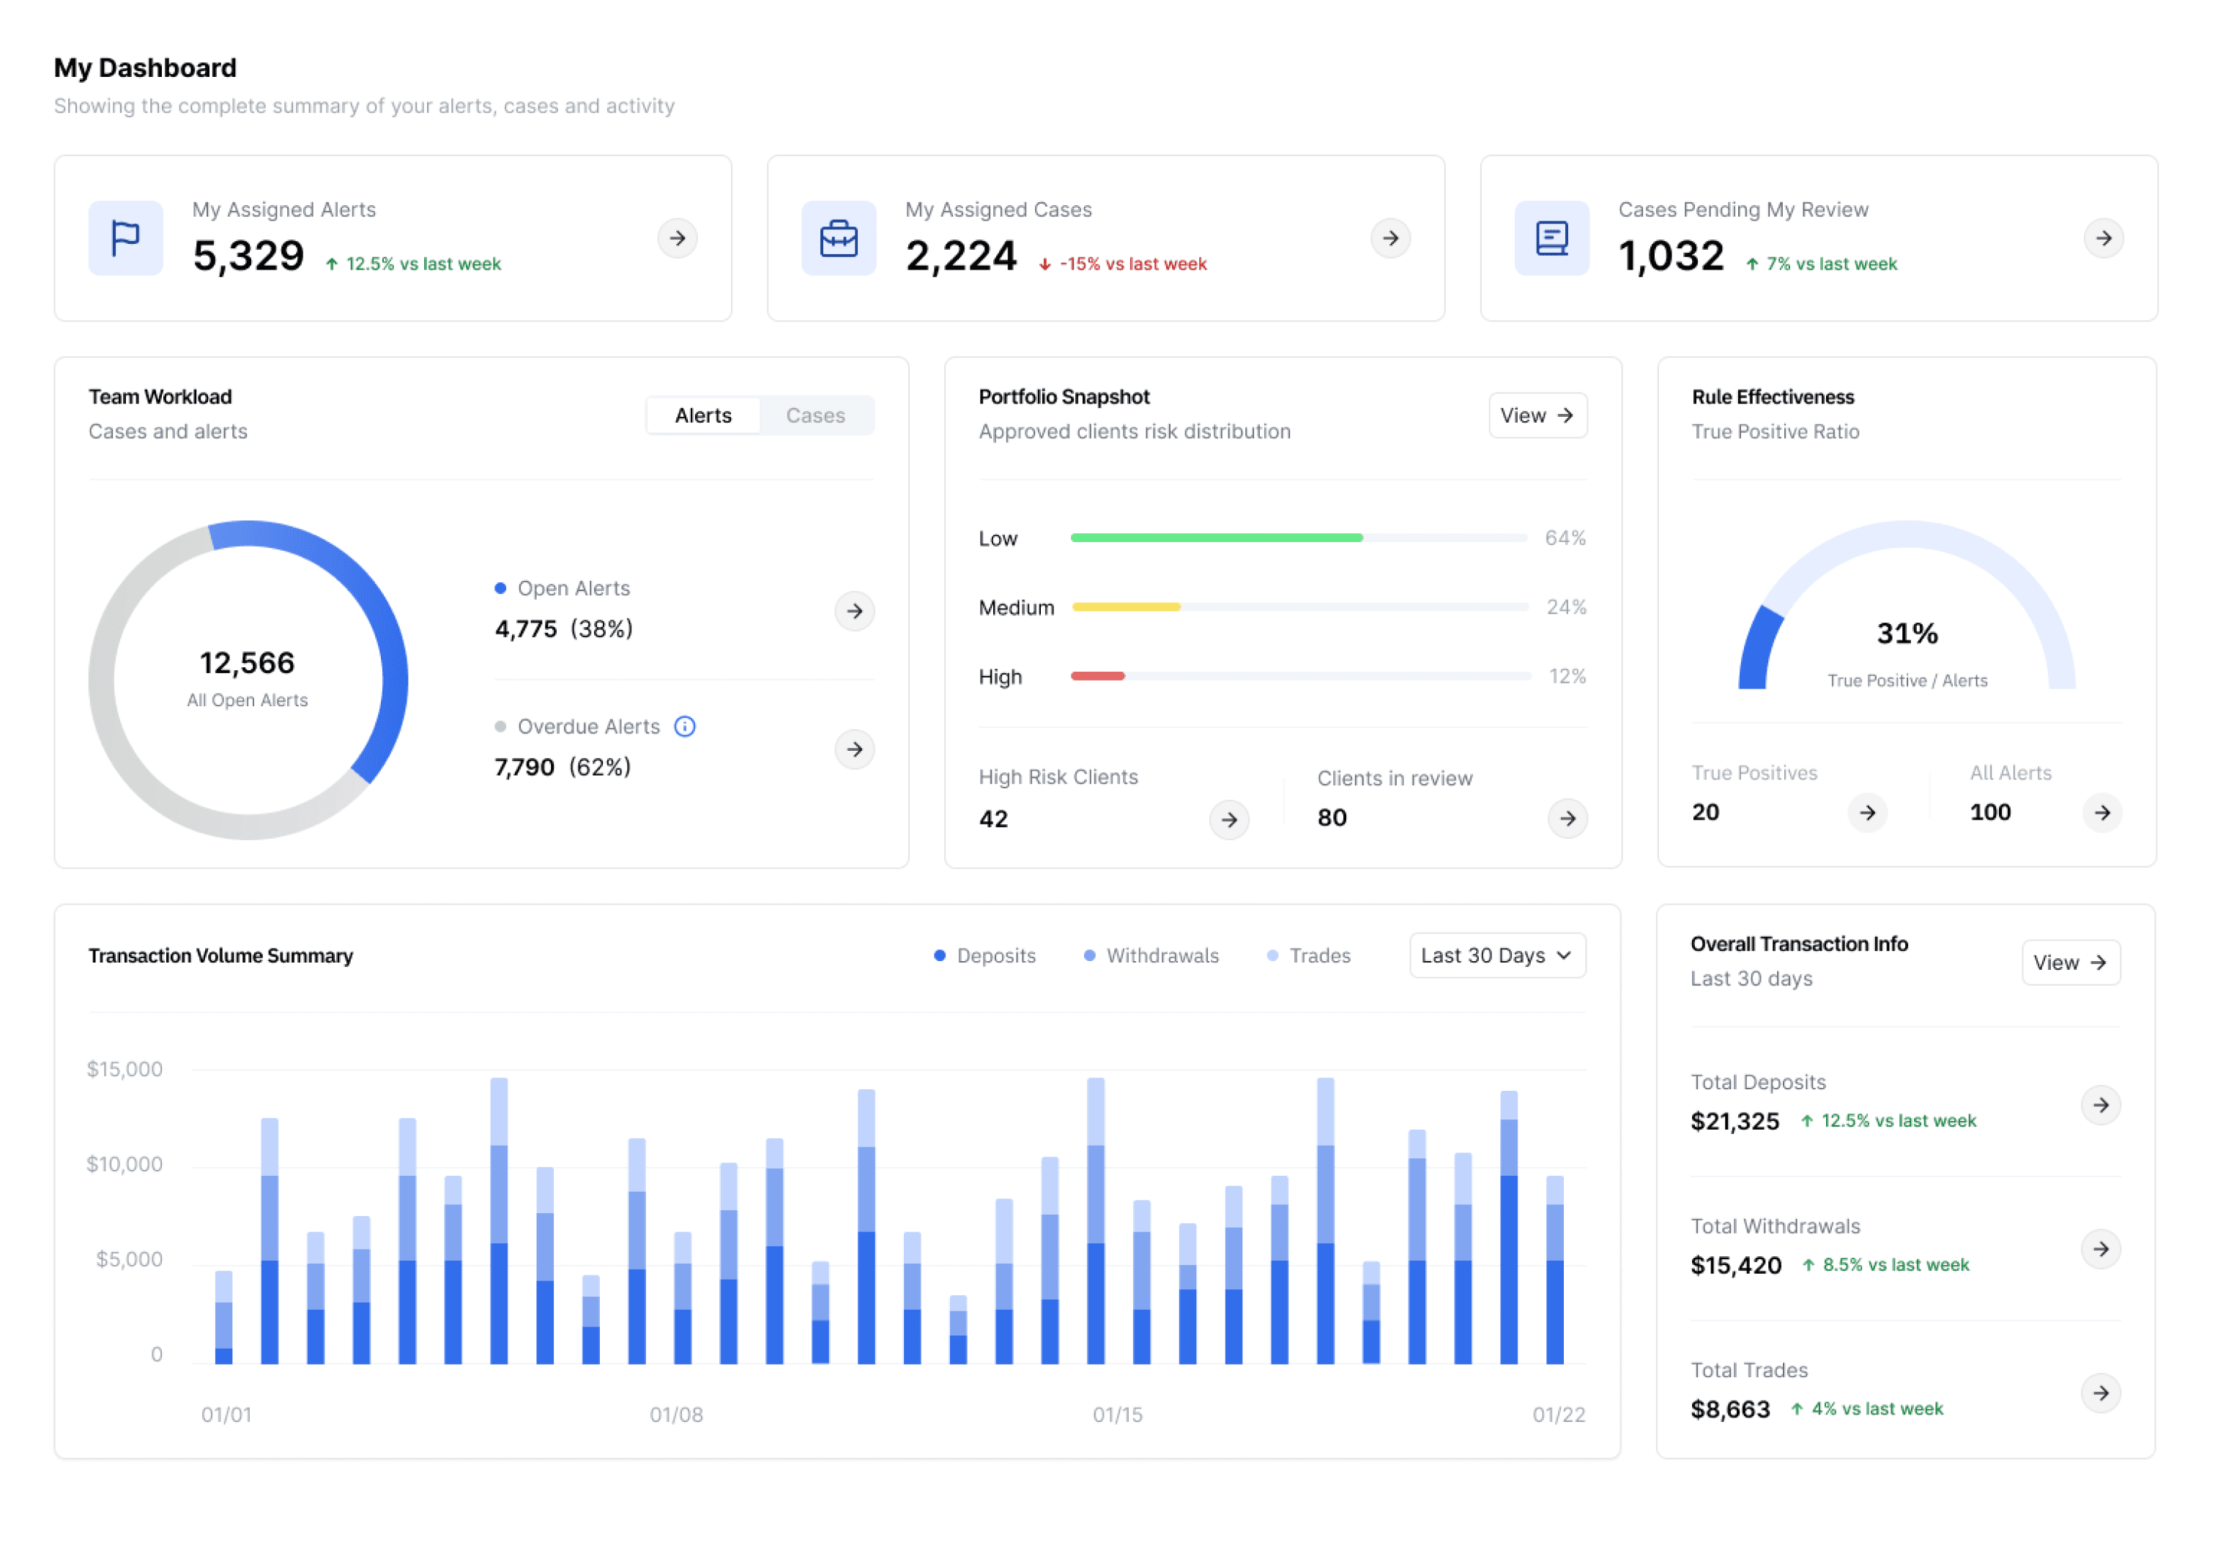2215x1553 pixels.
Task: Open the Open Alerts arrow button
Action: [854, 611]
